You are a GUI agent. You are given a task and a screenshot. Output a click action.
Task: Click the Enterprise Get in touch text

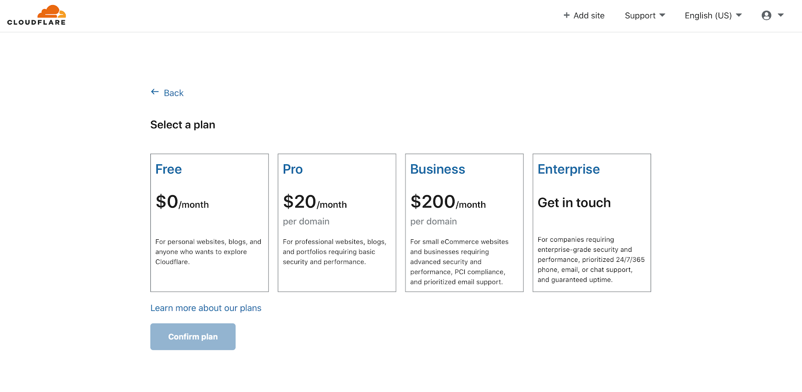pyautogui.click(x=574, y=203)
